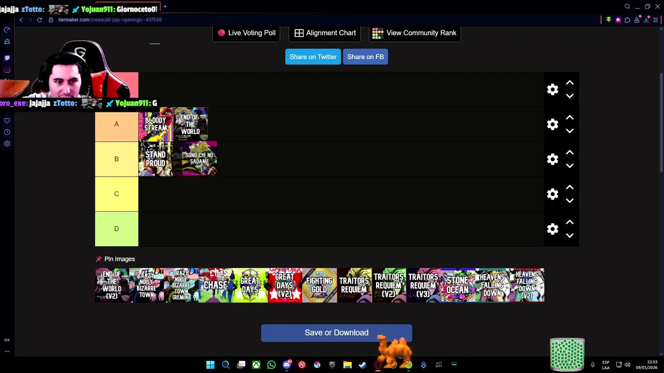Click View Community Rank button
This screenshot has height=373, width=664.
tap(414, 33)
